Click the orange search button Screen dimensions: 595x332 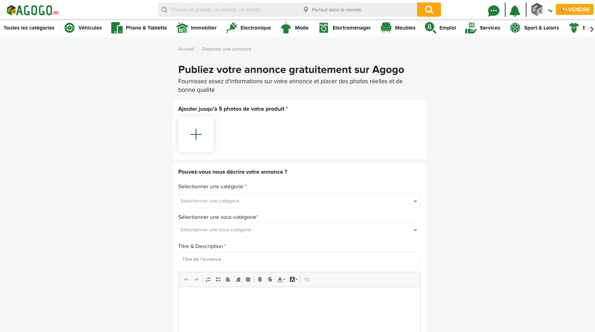click(429, 10)
